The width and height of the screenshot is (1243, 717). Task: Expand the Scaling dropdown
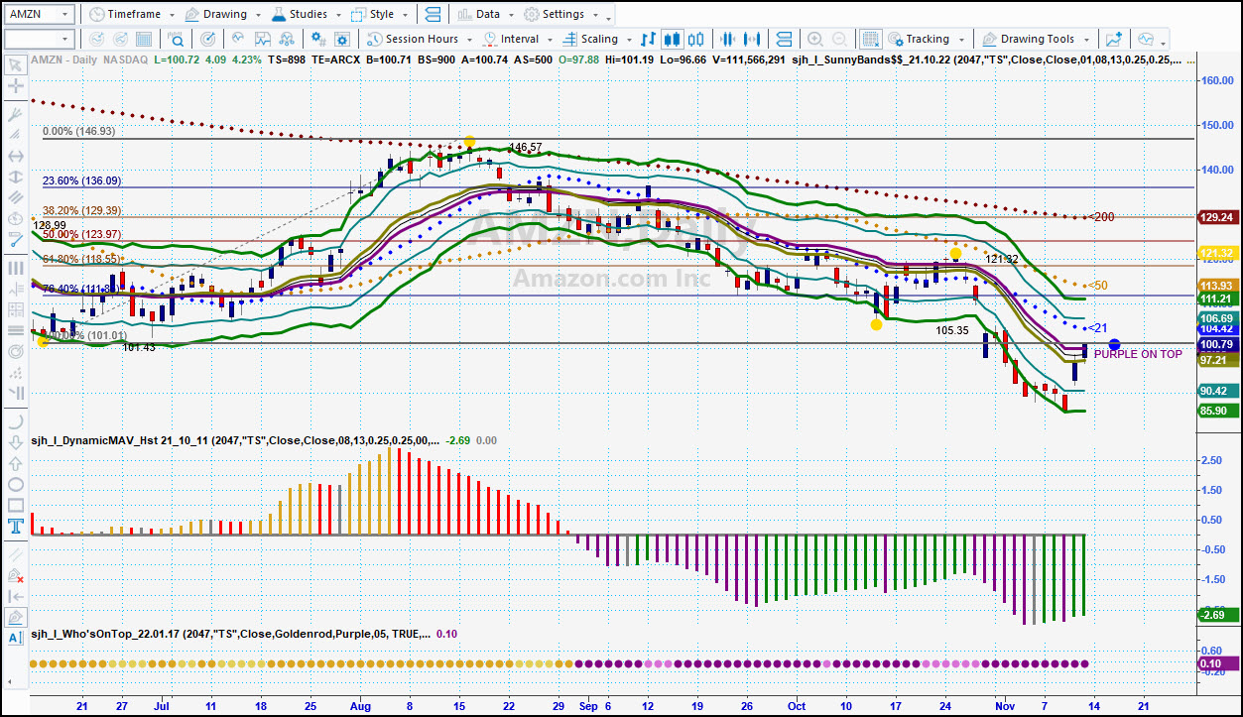coord(628,40)
